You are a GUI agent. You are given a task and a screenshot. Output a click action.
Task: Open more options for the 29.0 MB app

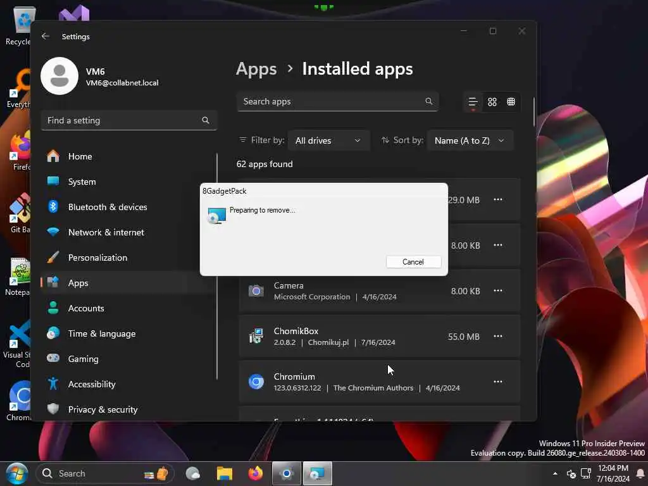(498, 199)
